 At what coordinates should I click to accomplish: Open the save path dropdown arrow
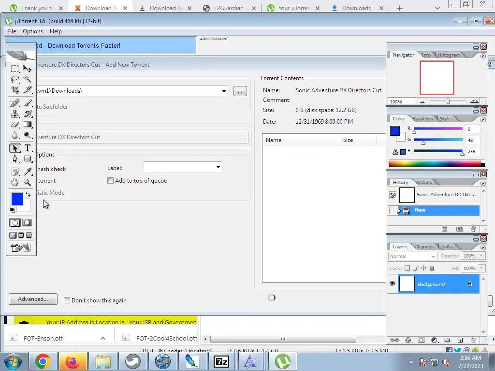(224, 91)
